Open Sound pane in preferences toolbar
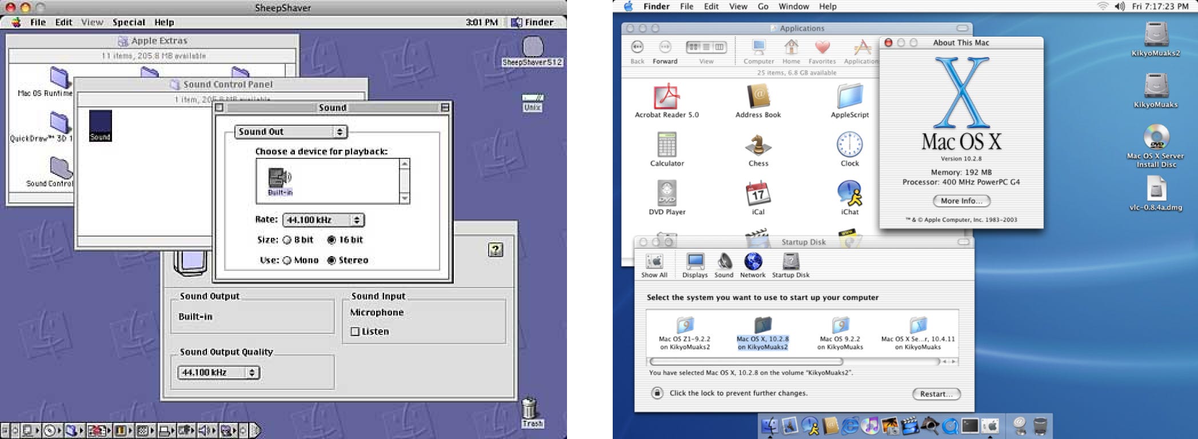Viewport: 1198px width, 439px height. point(724,266)
